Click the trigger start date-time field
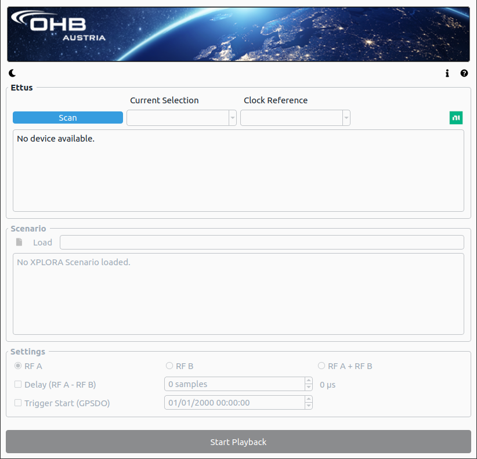Viewport: 477px width, 459px height. click(x=234, y=403)
